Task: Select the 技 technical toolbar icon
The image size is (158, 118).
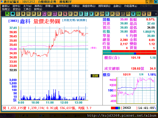Action: [149, 14]
